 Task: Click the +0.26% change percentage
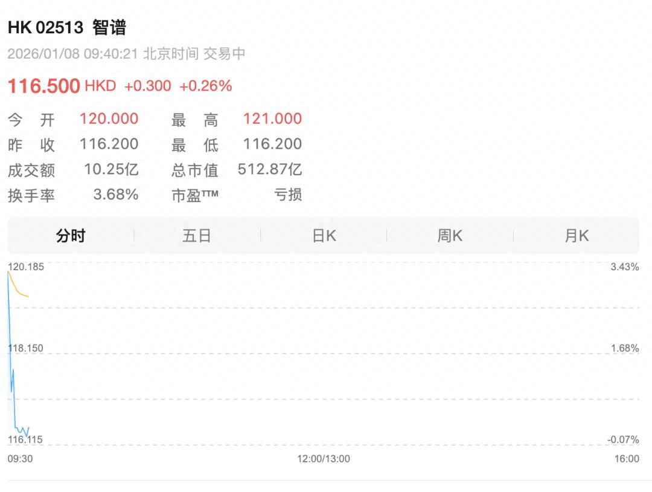[x=205, y=86]
